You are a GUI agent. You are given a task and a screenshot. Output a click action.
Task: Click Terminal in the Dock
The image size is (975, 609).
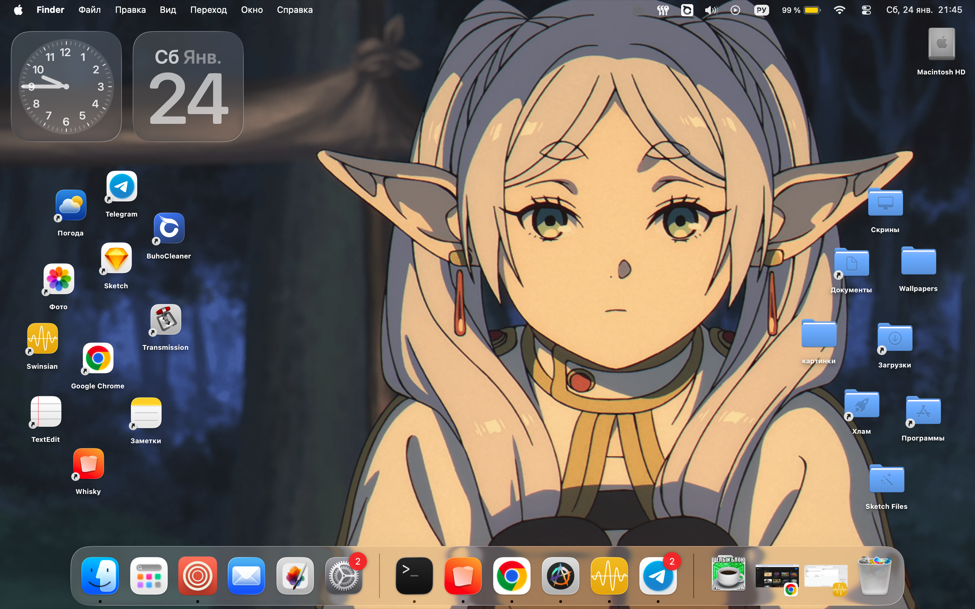pyautogui.click(x=414, y=576)
